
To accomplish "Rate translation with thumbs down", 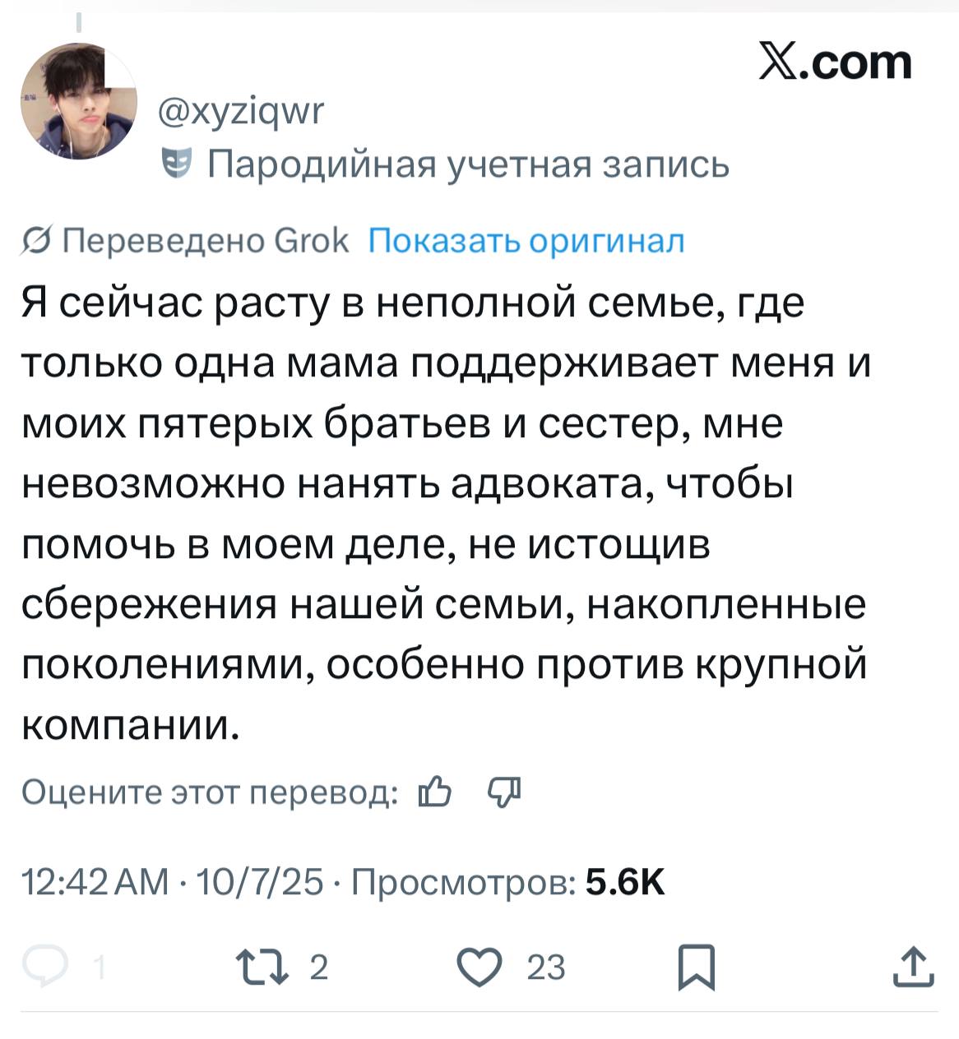I will (504, 792).
